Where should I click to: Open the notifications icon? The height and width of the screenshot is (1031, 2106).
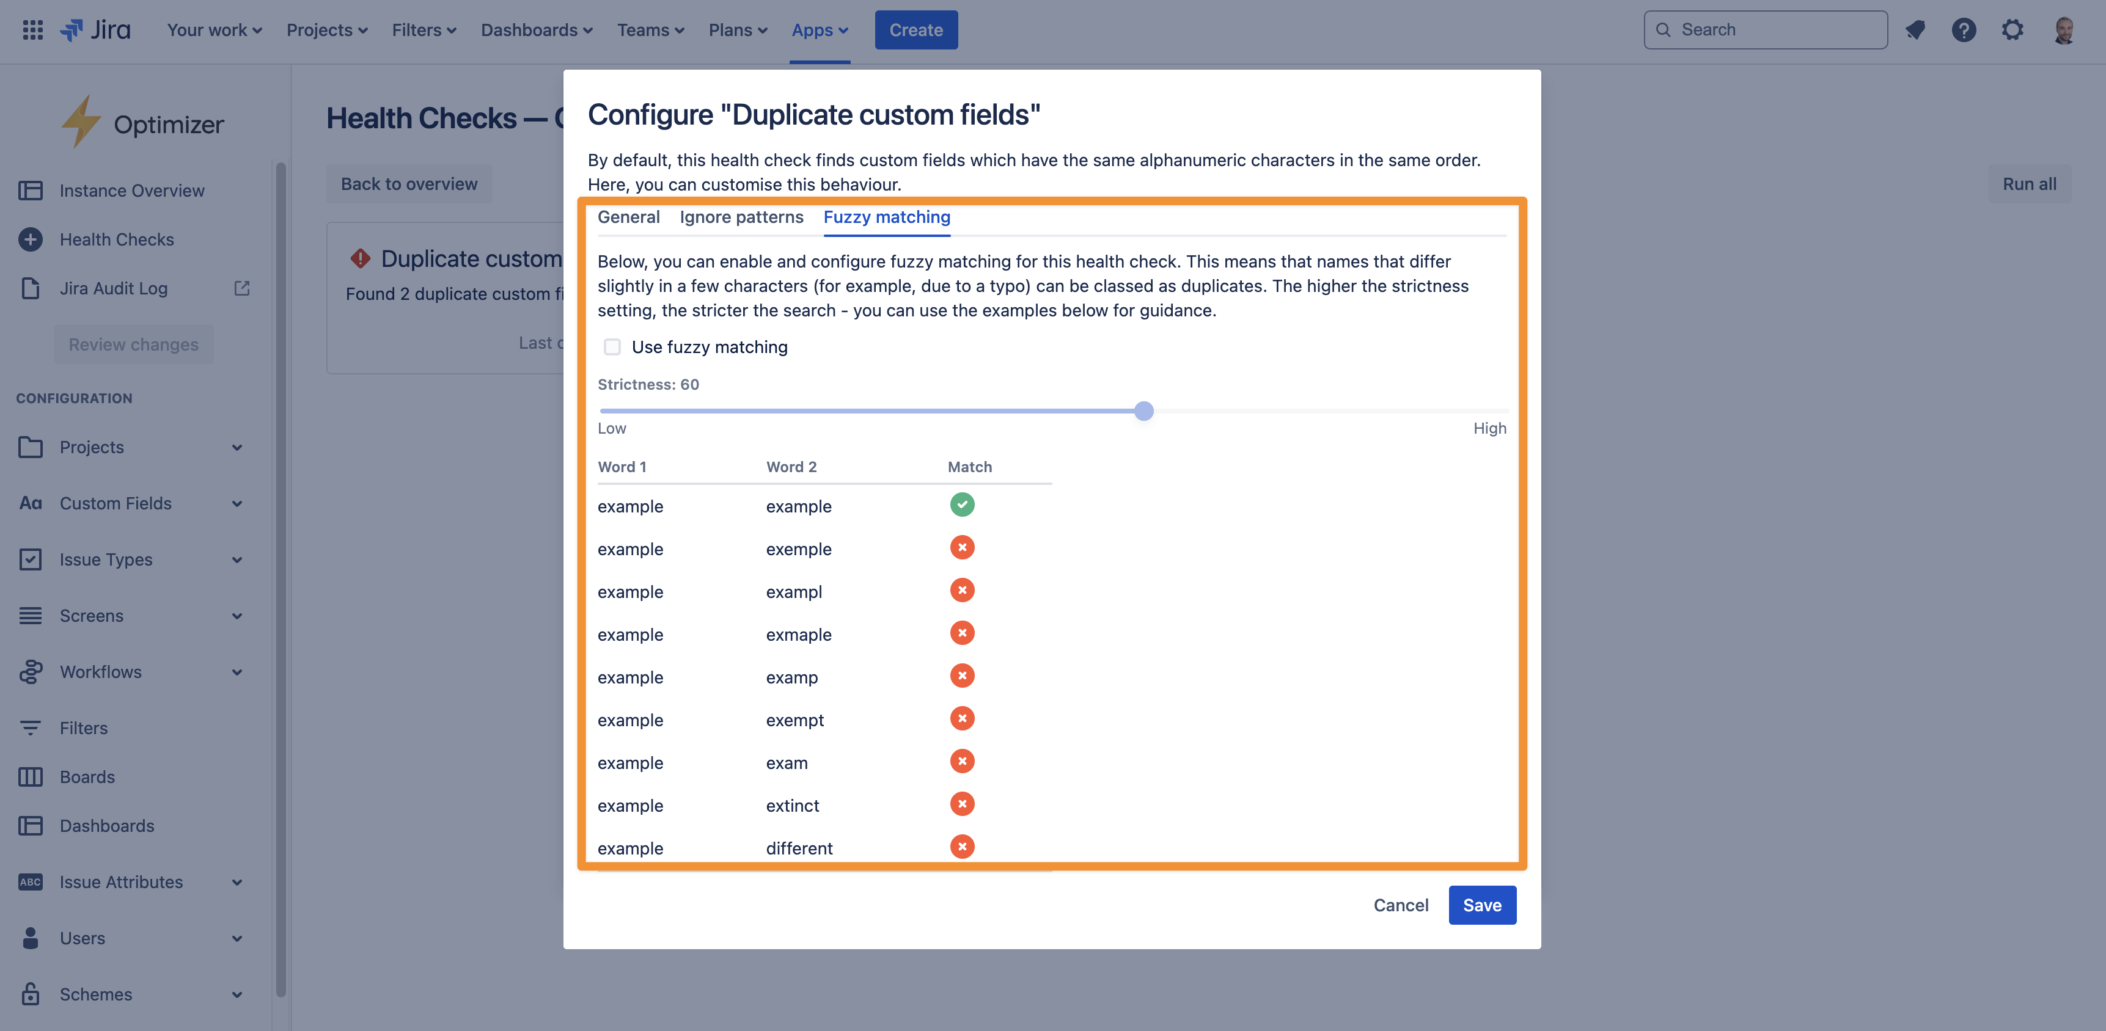pyautogui.click(x=1915, y=30)
